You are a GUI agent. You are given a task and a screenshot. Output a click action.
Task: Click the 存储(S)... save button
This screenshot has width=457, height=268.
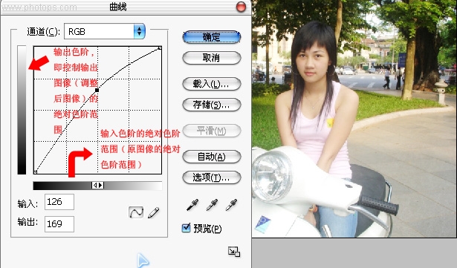pyautogui.click(x=212, y=105)
